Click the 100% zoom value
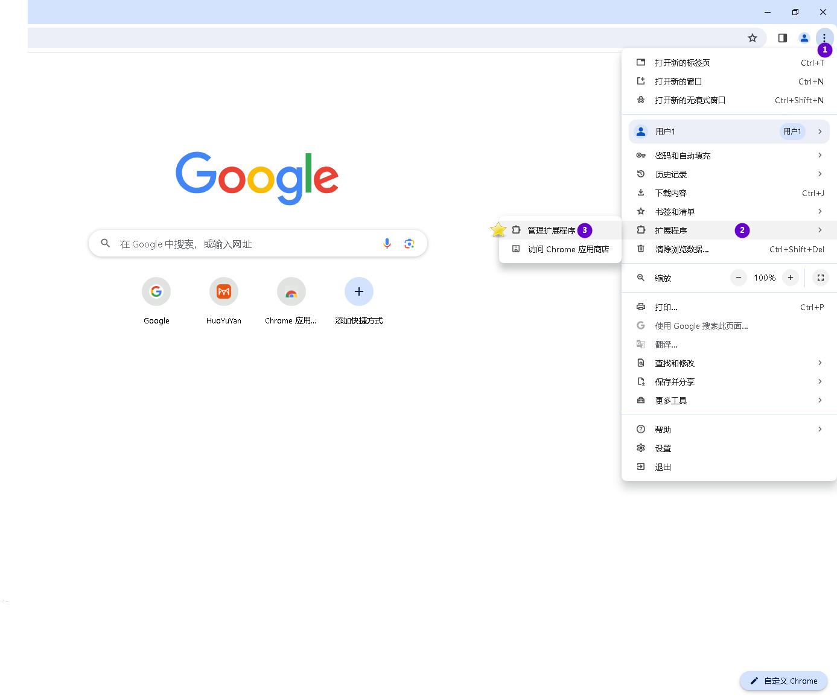 [x=765, y=278]
